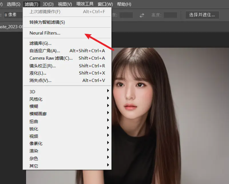This screenshot has height=184, width=229.
Task: Open Neural Filters from the filter menu
Action: tap(45, 33)
